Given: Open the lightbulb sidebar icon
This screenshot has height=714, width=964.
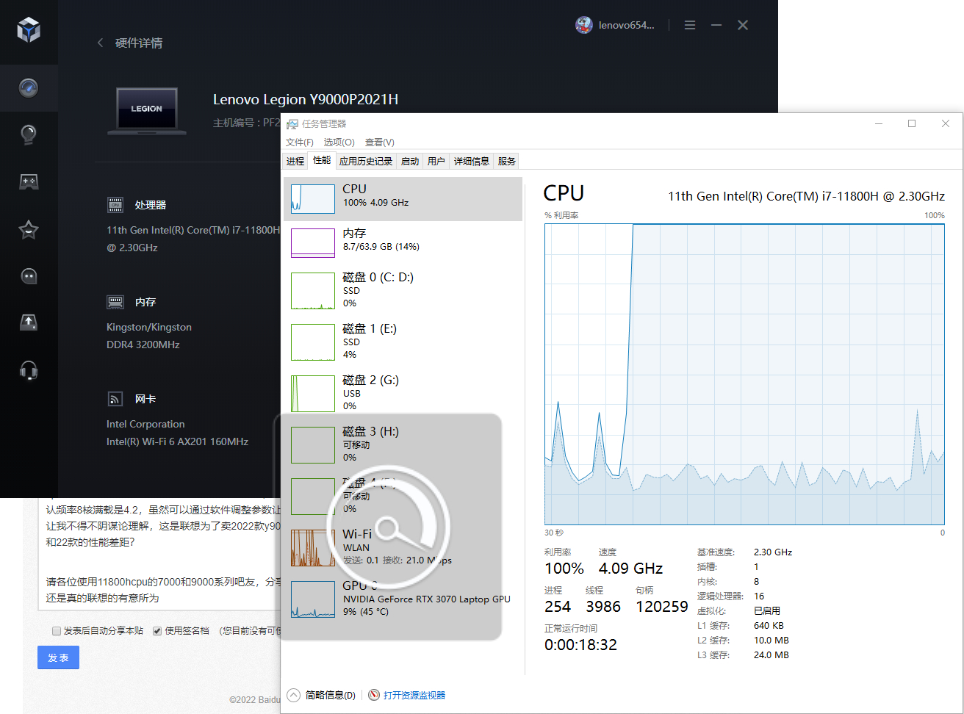Looking at the screenshot, I should tap(29, 134).
